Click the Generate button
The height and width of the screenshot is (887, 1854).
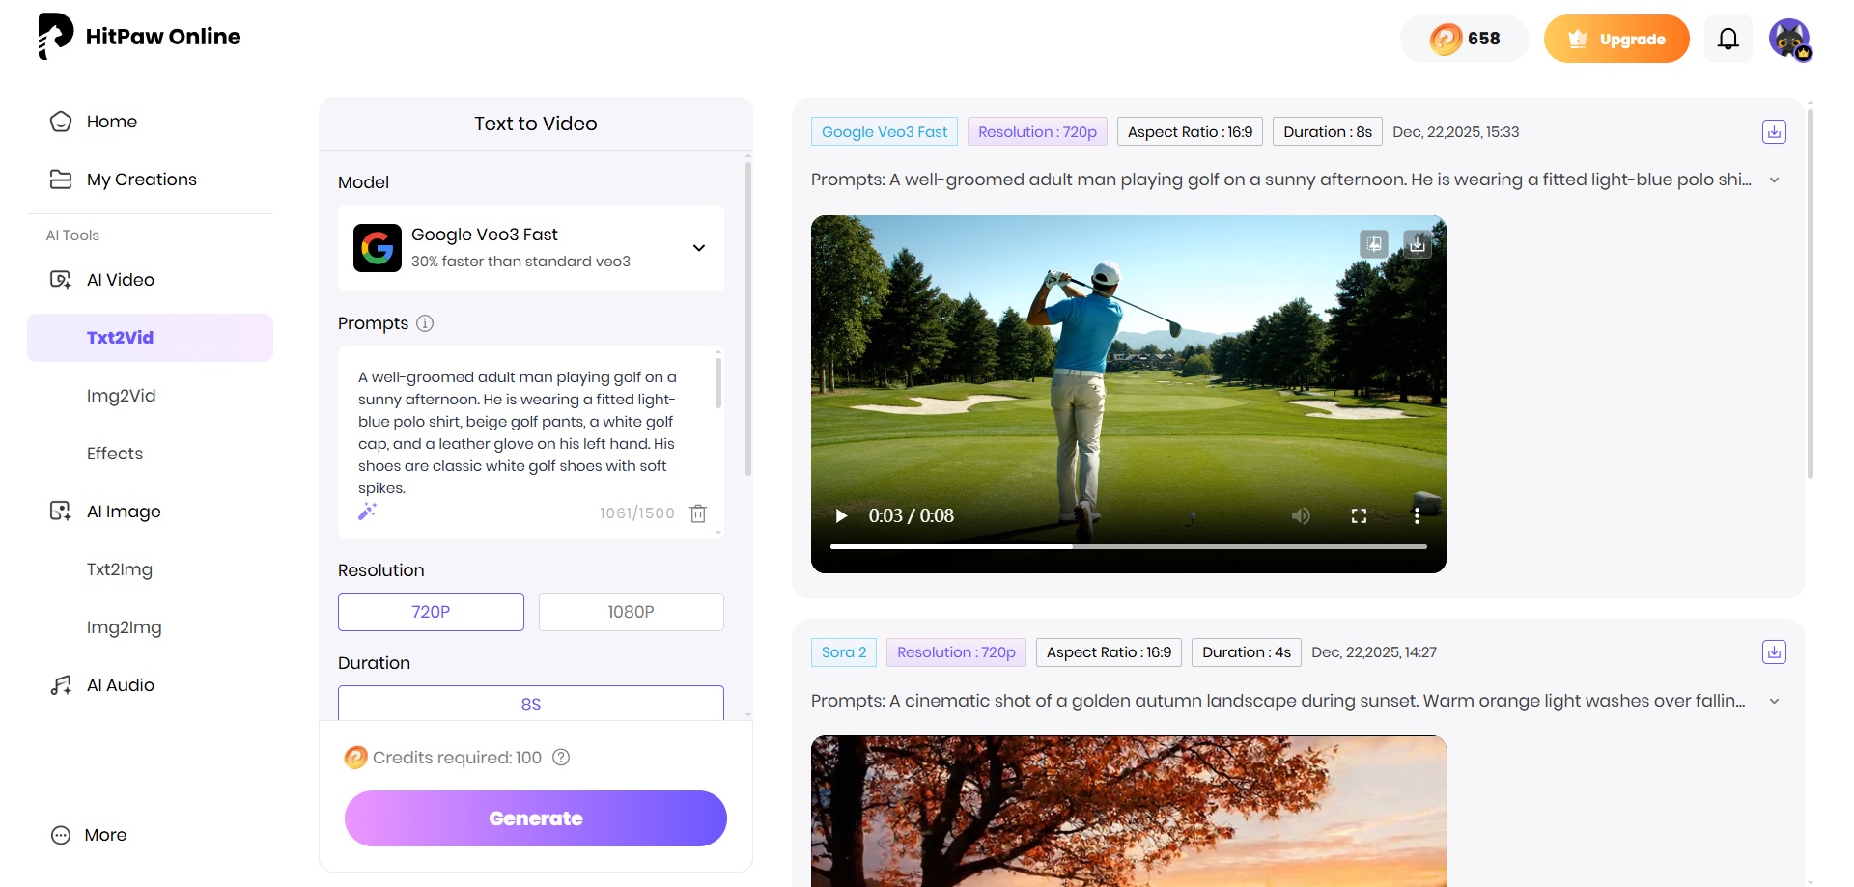[x=535, y=818]
